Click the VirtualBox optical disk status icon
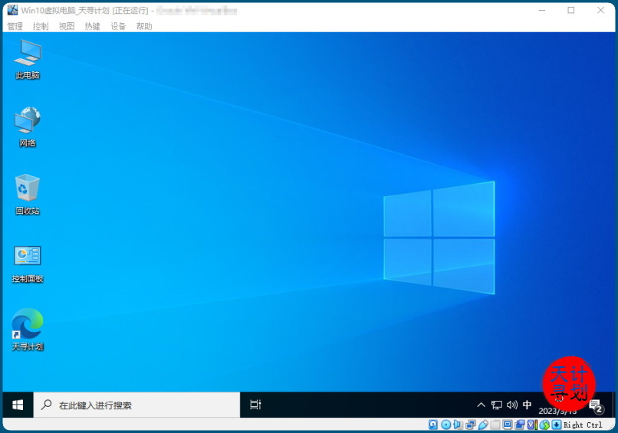 (445, 425)
